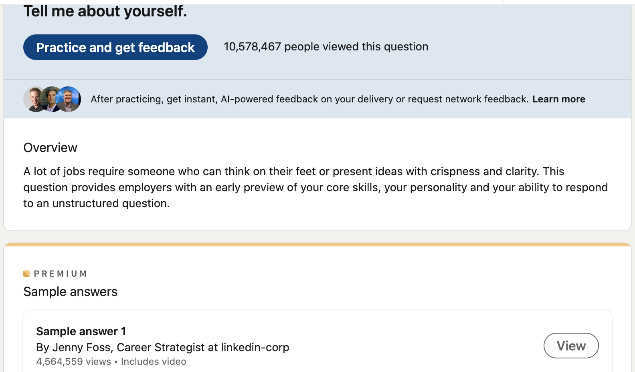Click the rightmost avatar with blue background
This screenshot has width=635, height=372.
(x=70, y=99)
